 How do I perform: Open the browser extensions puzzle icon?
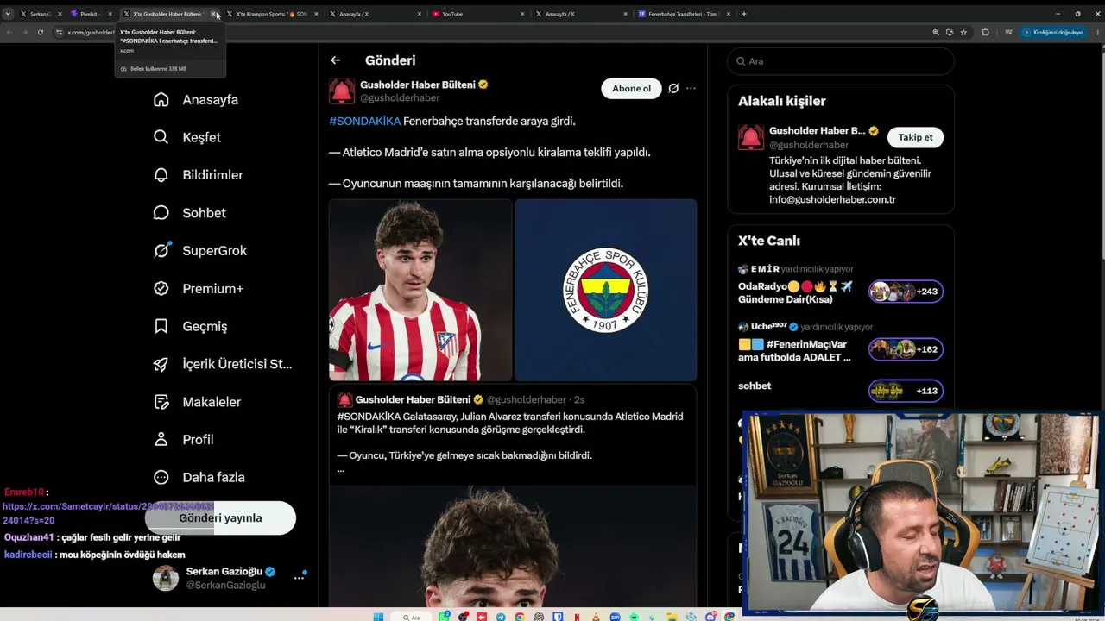[x=985, y=32]
